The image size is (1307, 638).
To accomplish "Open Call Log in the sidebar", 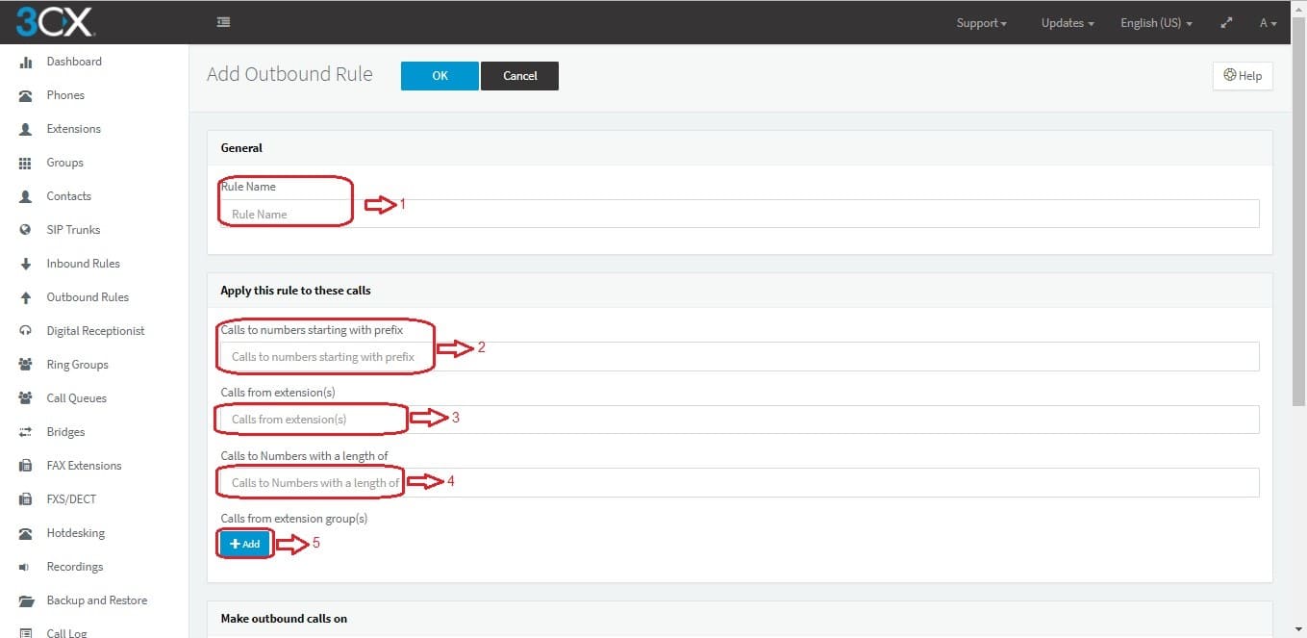I will (66, 632).
